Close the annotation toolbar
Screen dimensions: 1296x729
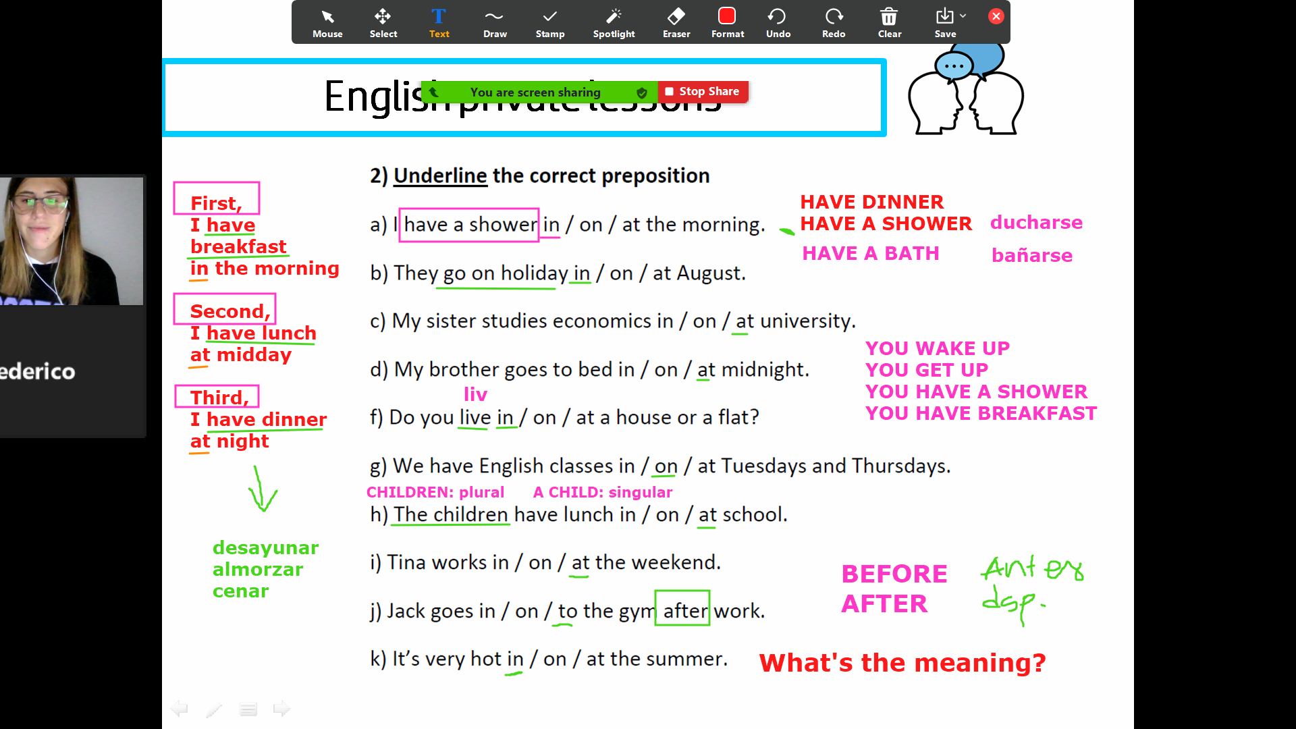tap(996, 16)
